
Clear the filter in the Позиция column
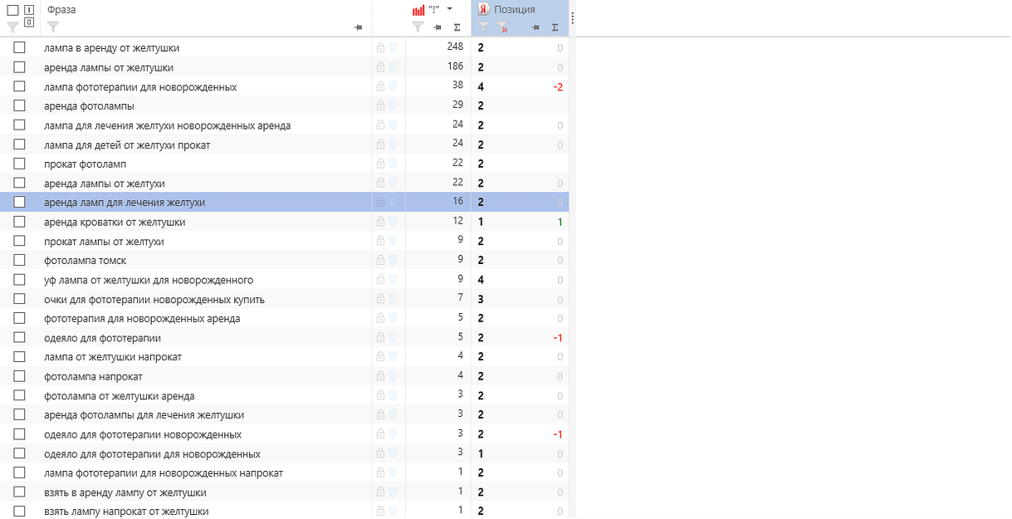pos(502,27)
